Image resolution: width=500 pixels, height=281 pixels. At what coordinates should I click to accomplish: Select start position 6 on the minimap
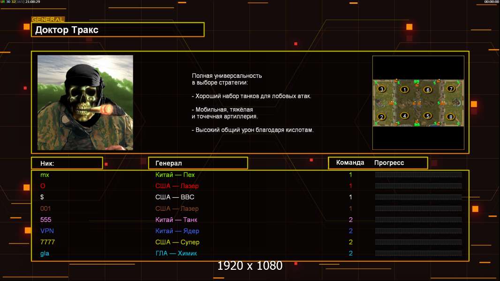(x=428, y=90)
